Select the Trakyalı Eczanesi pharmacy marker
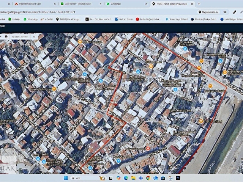 (148, 148)
